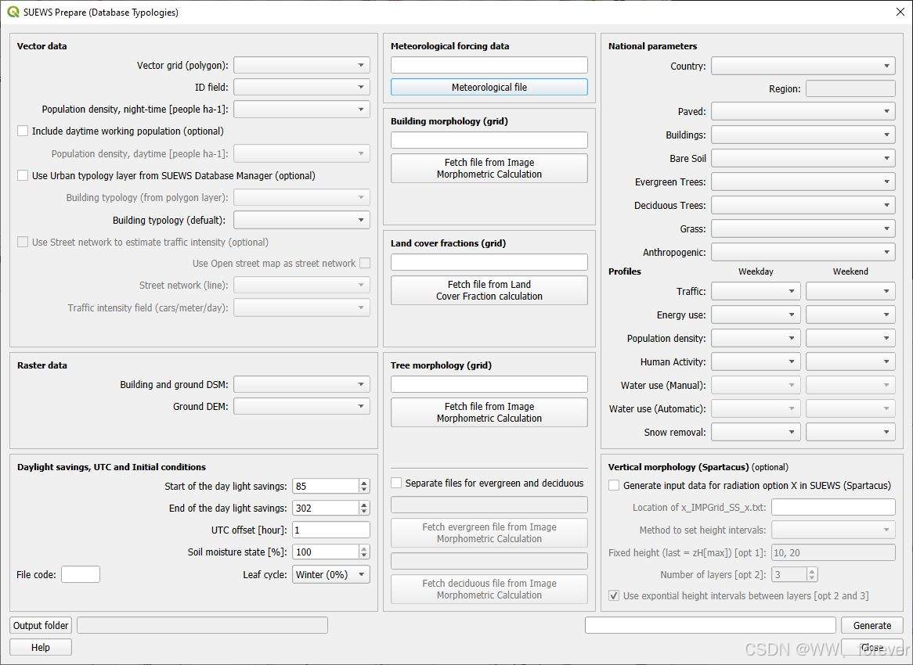Click the UTC offset [hour] input field
The width and height of the screenshot is (913, 665).
pyautogui.click(x=330, y=530)
